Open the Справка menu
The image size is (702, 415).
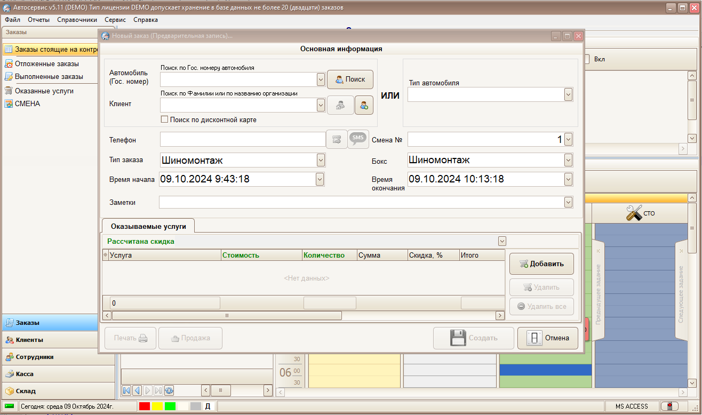tap(146, 20)
